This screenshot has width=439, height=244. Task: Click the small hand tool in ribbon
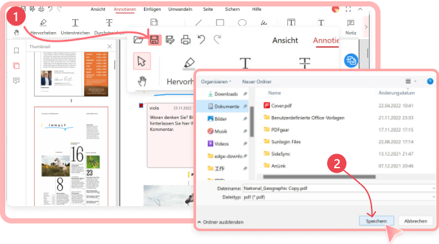(17, 33)
